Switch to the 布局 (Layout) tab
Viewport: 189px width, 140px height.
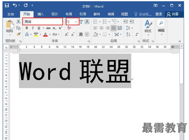tap(69, 14)
